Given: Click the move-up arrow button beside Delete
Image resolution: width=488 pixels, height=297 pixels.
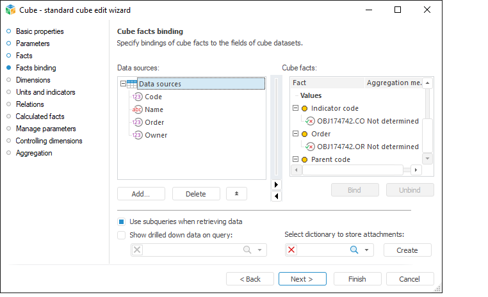Looking at the screenshot, I should [236, 194].
